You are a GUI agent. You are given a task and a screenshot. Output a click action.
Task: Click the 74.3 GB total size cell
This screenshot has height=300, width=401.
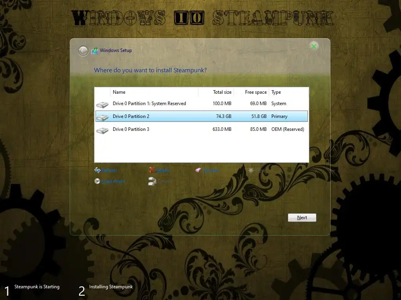224,116
